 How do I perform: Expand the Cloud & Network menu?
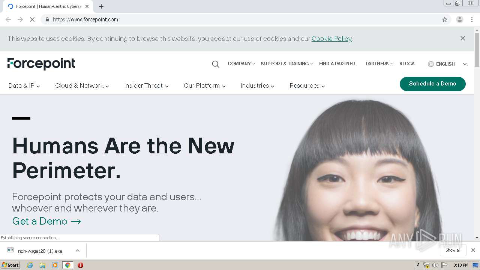click(82, 85)
